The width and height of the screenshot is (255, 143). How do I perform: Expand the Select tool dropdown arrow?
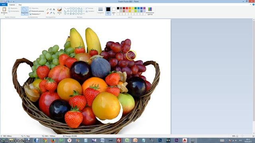(25, 14)
